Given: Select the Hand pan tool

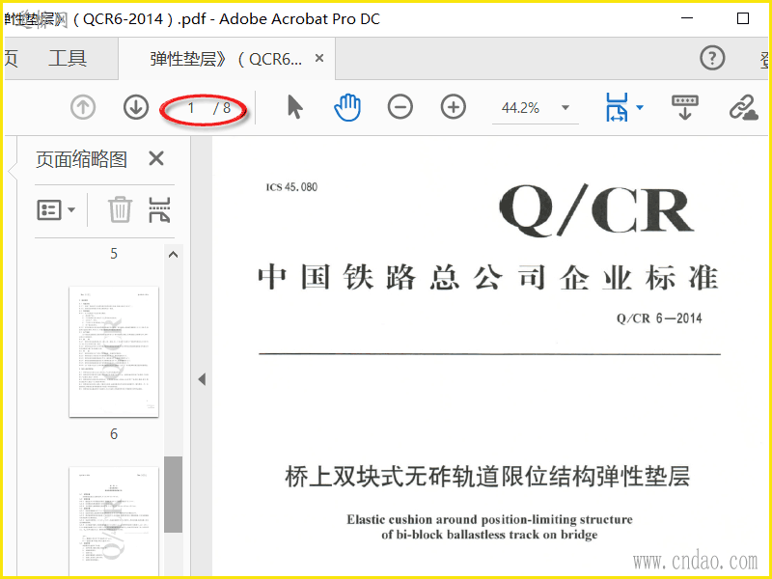Looking at the screenshot, I should (x=347, y=107).
